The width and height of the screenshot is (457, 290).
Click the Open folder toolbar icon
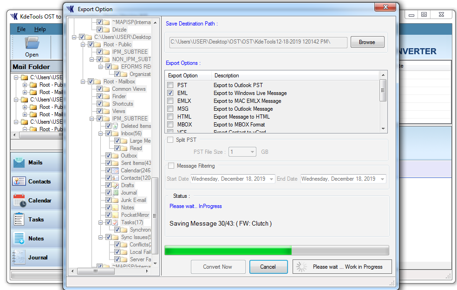point(32,43)
